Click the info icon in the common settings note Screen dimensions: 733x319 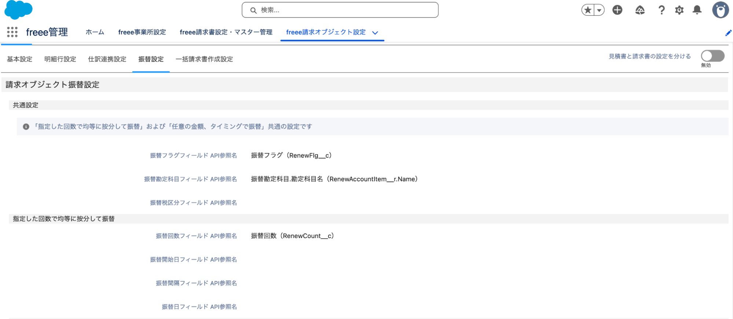pyautogui.click(x=26, y=127)
